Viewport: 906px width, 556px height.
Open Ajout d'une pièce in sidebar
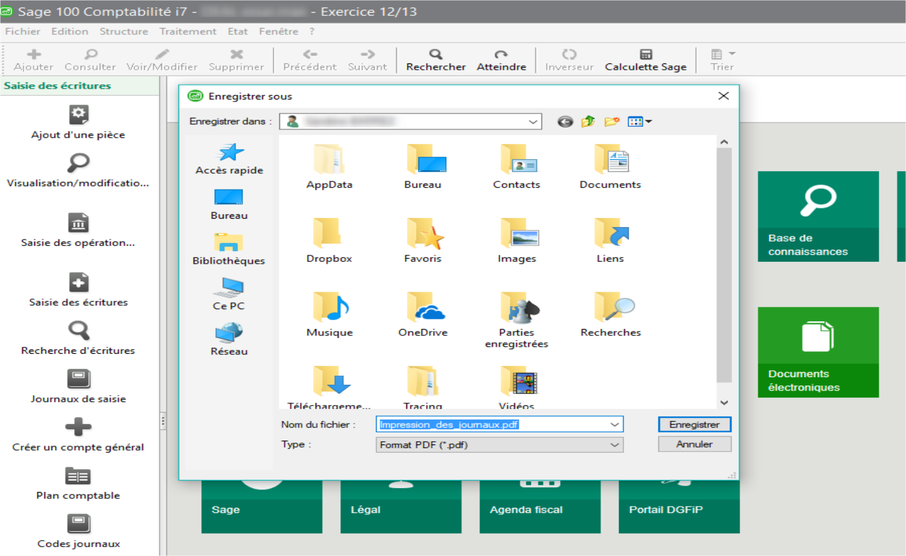(x=78, y=115)
